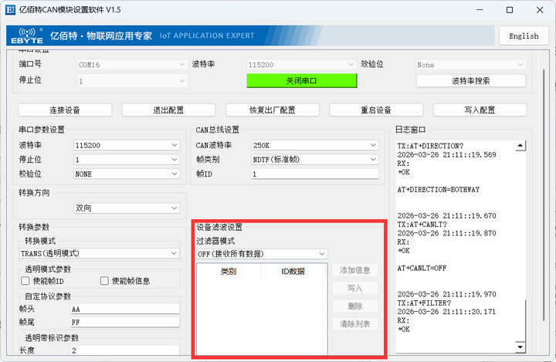Click the 帧头 AA input field

click(x=125, y=309)
